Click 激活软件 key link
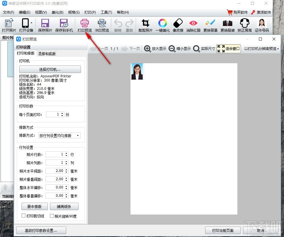 [x=261, y=12]
